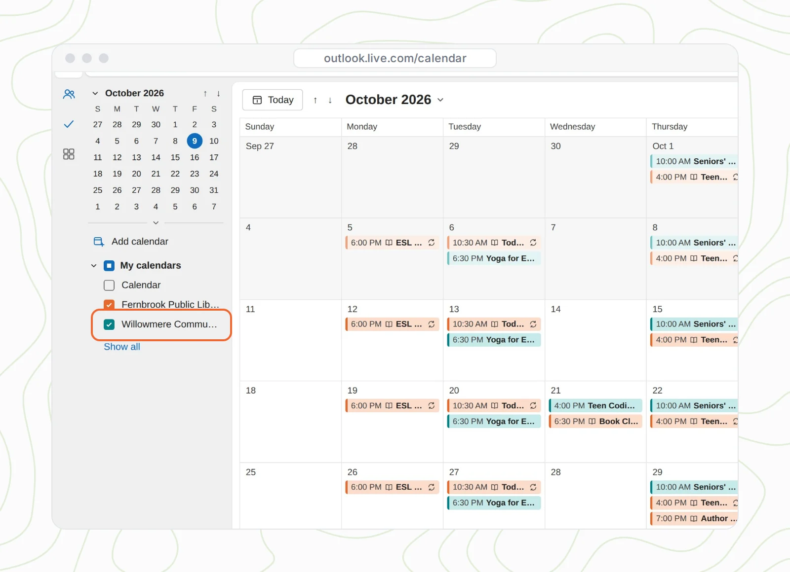The image size is (790, 572).
Task: Open Oct 6 6:30 PM Yoga event
Action: [494, 258]
